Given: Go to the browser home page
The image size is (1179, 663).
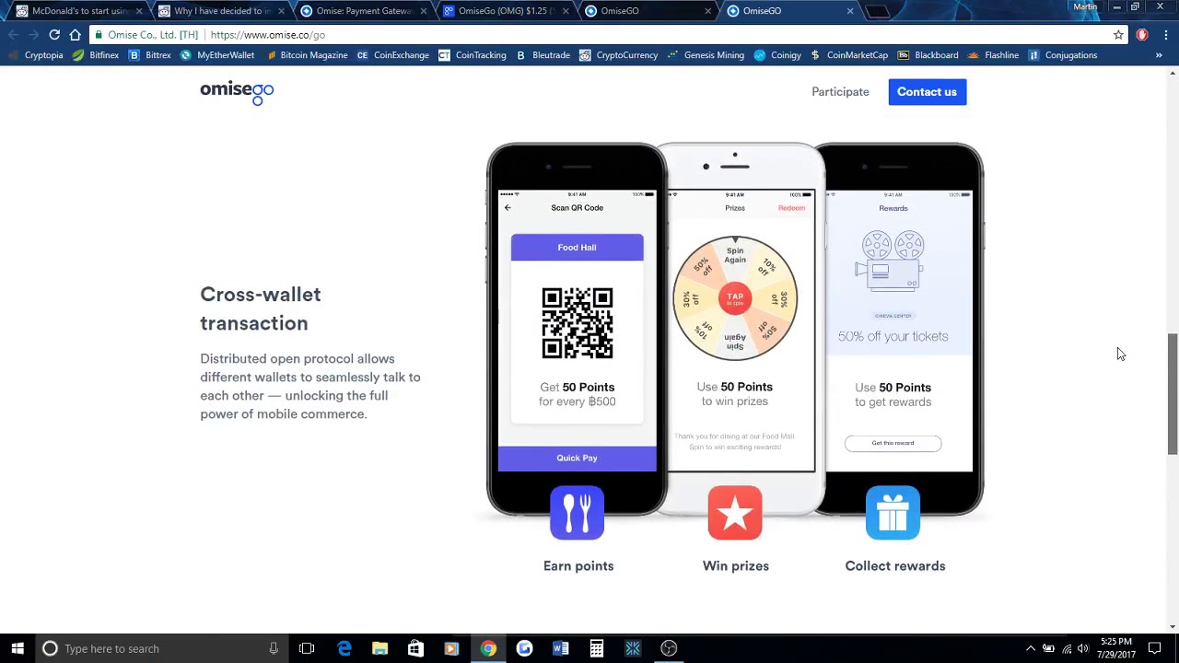Looking at the screenshot, I should [x=76, y=35].
